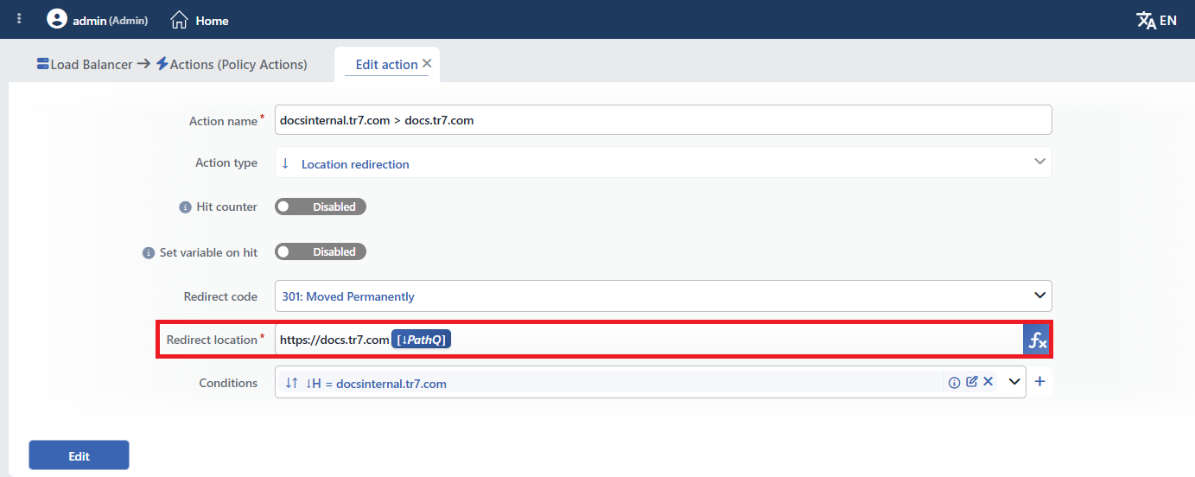The image size is (1195, 477).
Task: Click Set variable on hit info icon
Action: point(148,253)
